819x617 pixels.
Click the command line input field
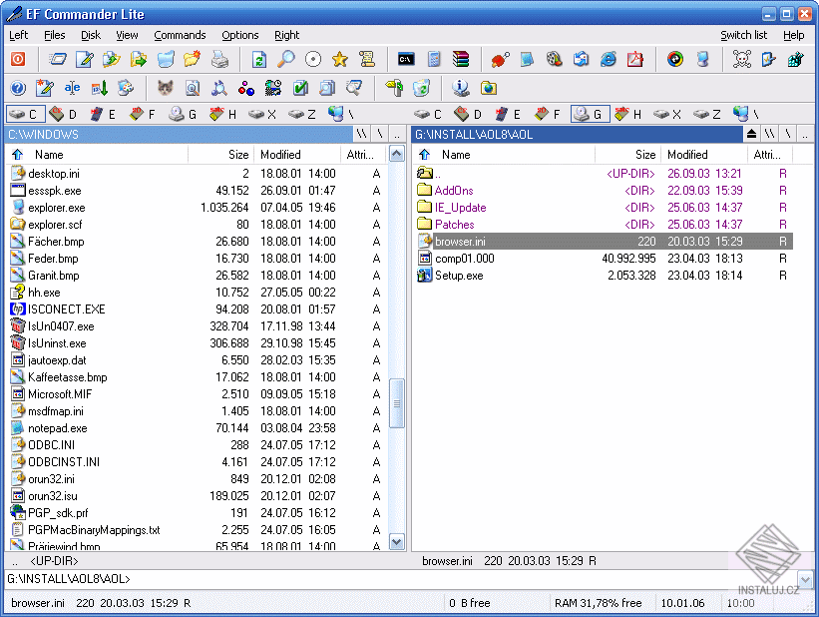pyautogui.click(x=401, y=579)
